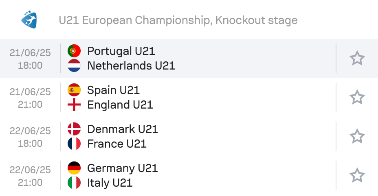Open the Portugal U21 team name
Viewport: 378px width, 196px height.
coord(121,51)
